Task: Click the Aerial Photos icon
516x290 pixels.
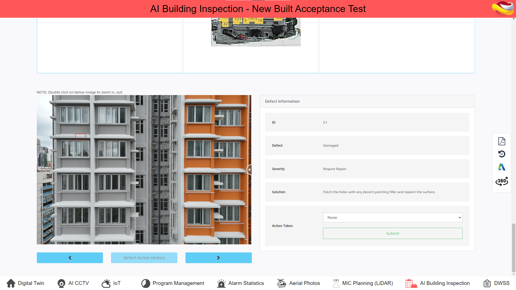Action: (x=282, y=283)
